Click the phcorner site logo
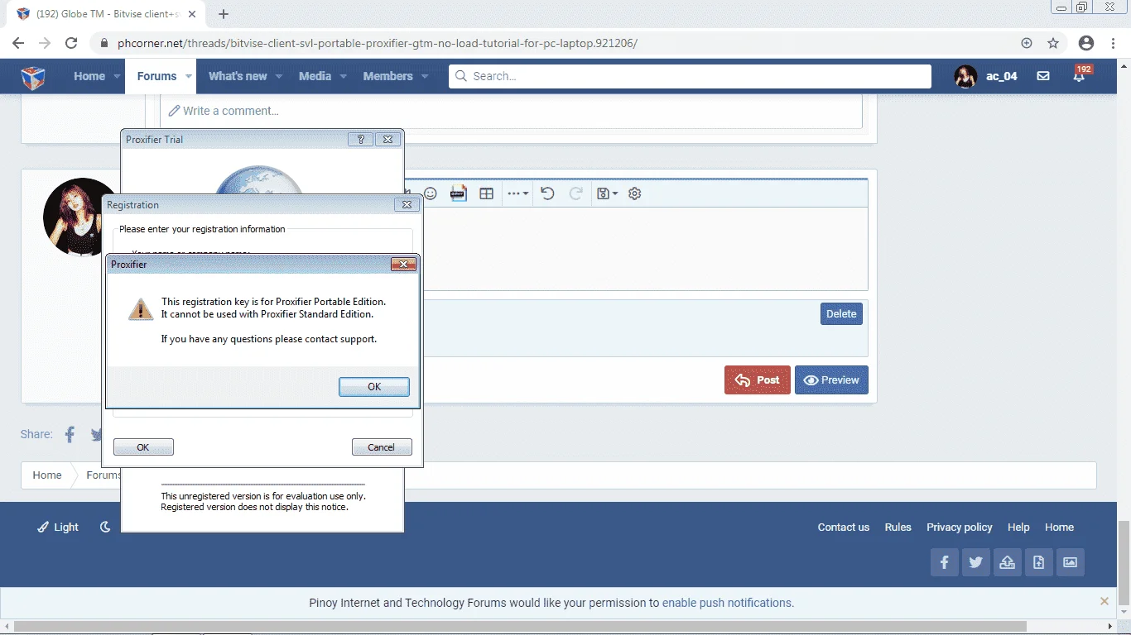 tap(33, 77)
